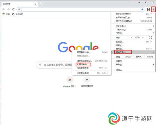Close the 新标签页 tab
Image resolution: width=156 pixels, height=125 pixels.
pyautogui.click(x=35, y=4)
